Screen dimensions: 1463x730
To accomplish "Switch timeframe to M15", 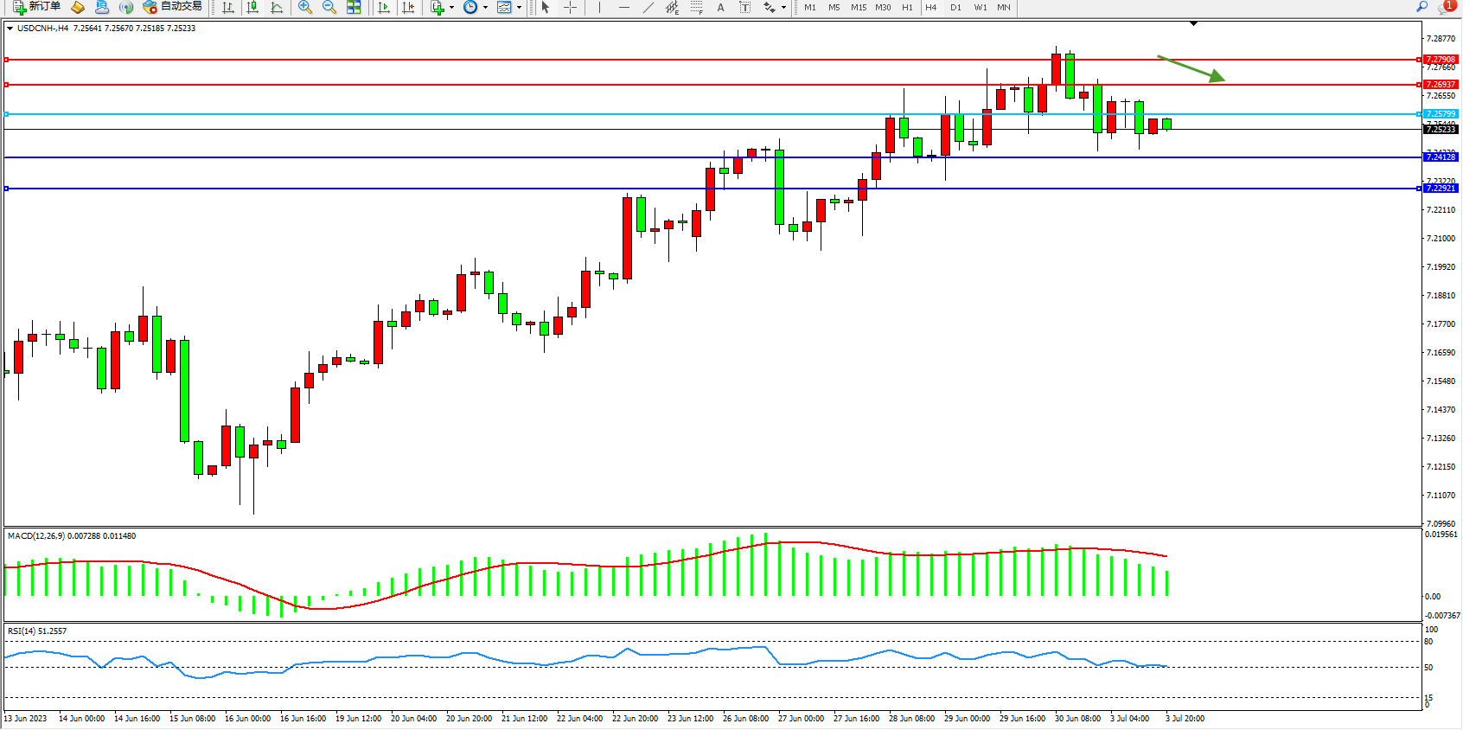I will pyautogui.click(x=858, y=7).
